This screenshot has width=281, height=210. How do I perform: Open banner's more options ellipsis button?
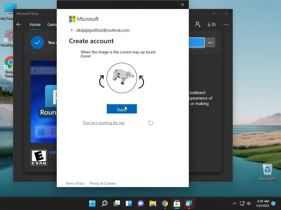click(x=210, y=43)
